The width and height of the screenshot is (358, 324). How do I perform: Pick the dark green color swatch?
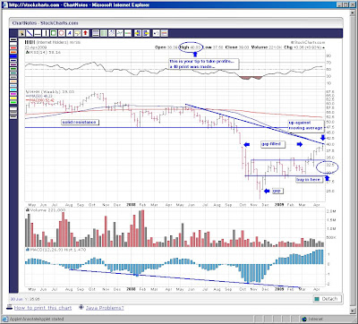click(13, 68)
